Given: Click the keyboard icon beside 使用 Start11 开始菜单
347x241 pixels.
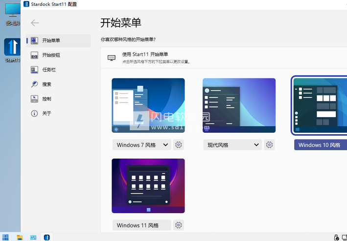Looking at the screenshot, I should [x=112, y=58].
